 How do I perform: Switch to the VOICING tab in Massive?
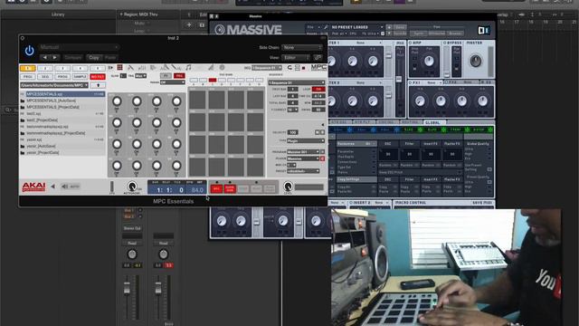[386, 122]
